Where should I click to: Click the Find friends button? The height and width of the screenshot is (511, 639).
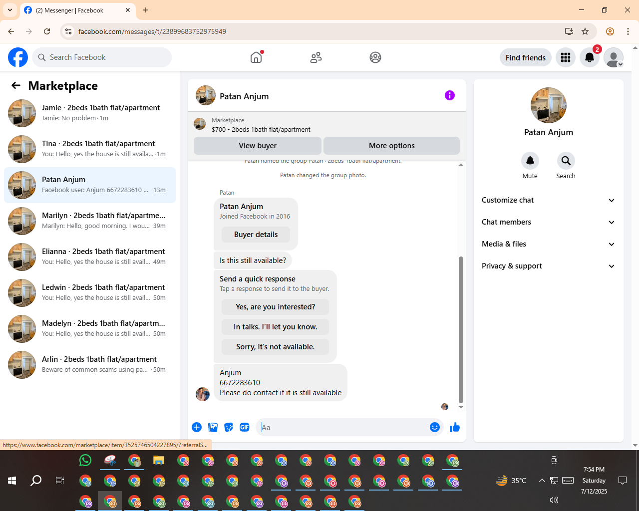coord(526,57)
